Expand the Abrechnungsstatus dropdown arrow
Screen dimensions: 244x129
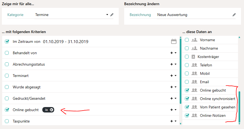pos(175,64)
